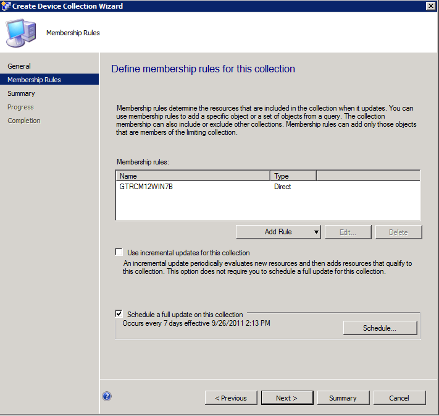Select Completion step in sidebar
The height and width of the screenshot is (416, 439).
24,121
